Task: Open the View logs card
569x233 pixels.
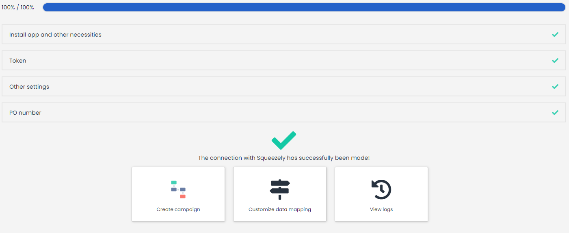Action: click(x=381, y=194)
